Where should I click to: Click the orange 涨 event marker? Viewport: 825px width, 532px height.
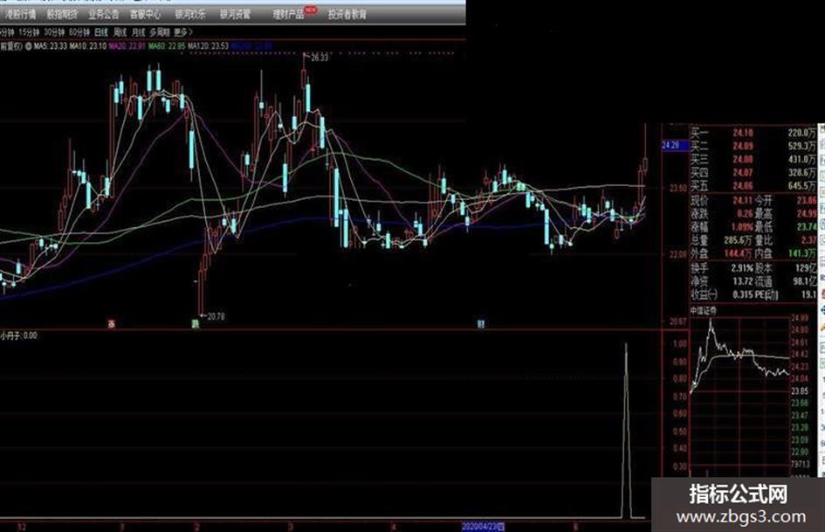point(111,323)
